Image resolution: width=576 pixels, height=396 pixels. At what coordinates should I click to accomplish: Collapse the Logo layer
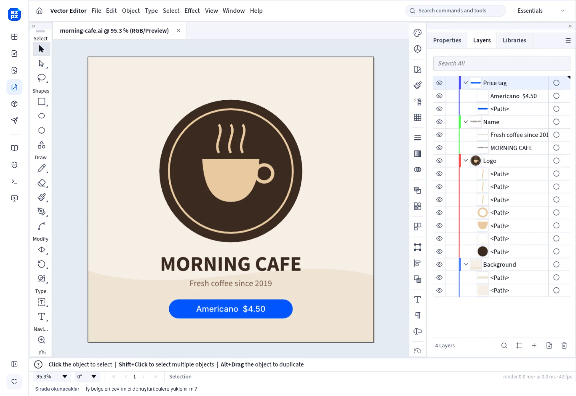coord(466,161)
